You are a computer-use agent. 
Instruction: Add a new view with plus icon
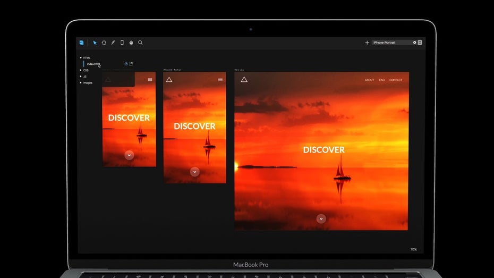click(367, 43)
